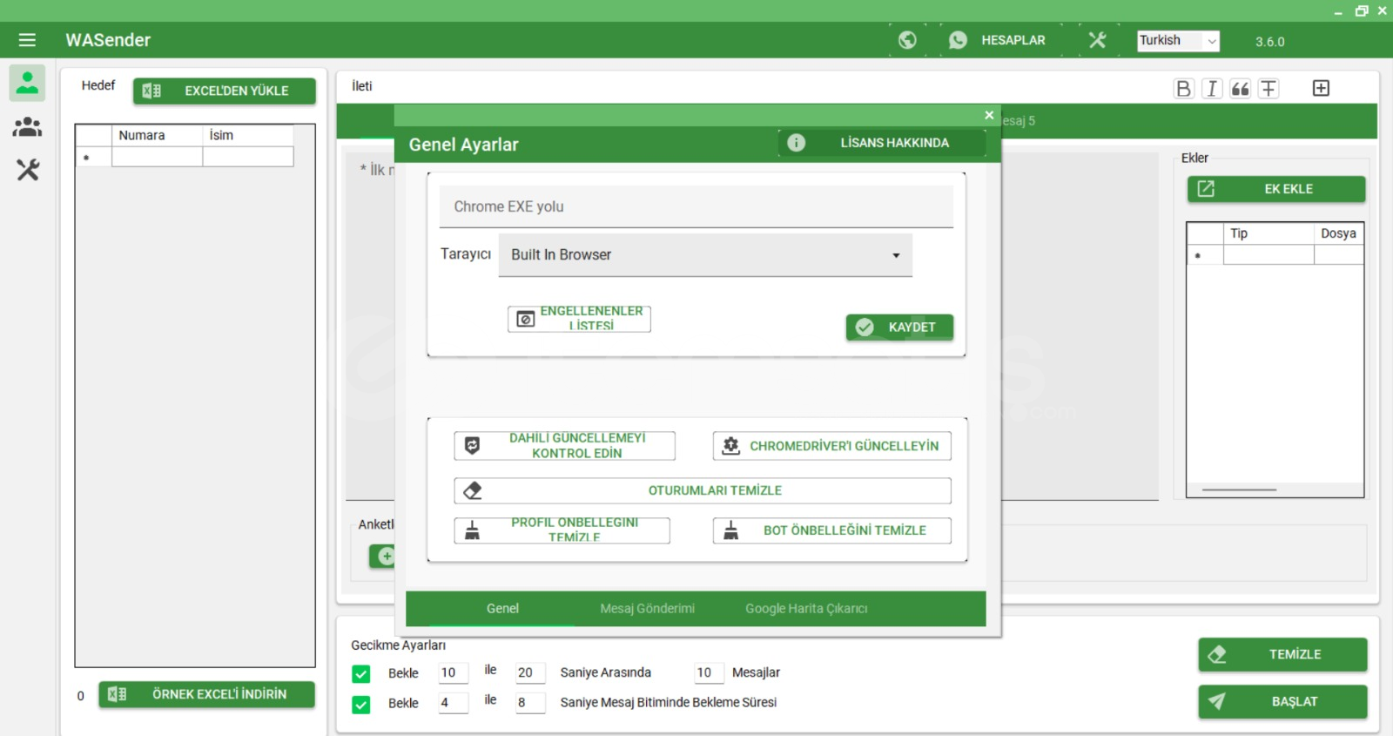This screenshot has width=1393, height=736.
Task: Select the group contacts sidebar icon
Action: click(x=27, y=127)
